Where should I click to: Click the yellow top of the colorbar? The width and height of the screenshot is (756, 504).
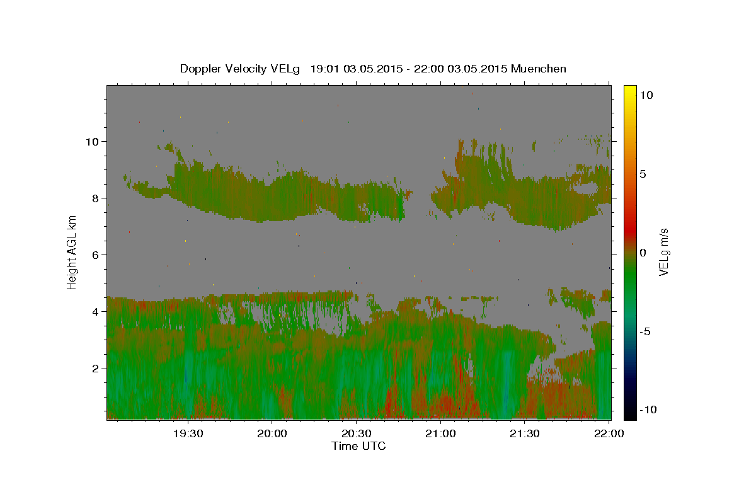[630, 91]
